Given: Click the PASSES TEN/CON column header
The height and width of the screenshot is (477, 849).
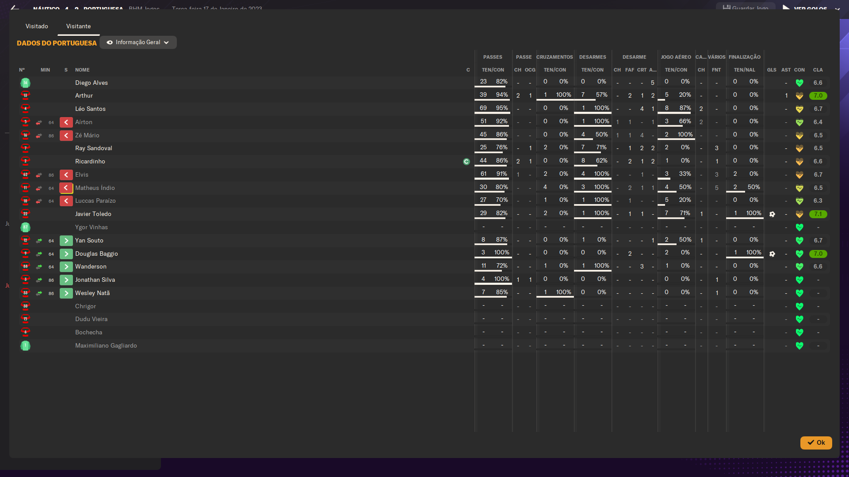Looking at the screenshot, I should pos(493,70).
